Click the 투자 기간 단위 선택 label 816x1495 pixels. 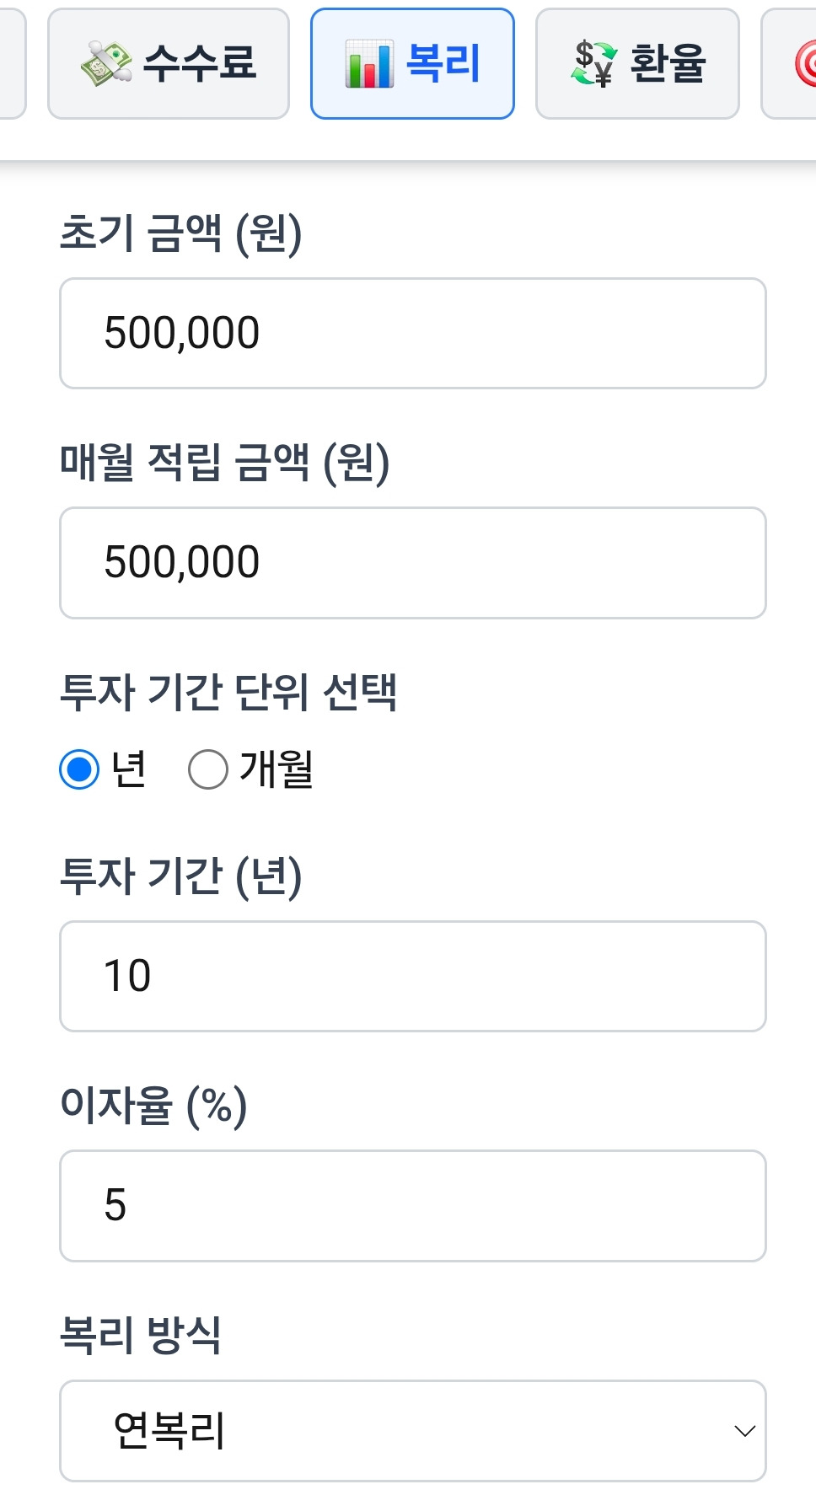228,693
